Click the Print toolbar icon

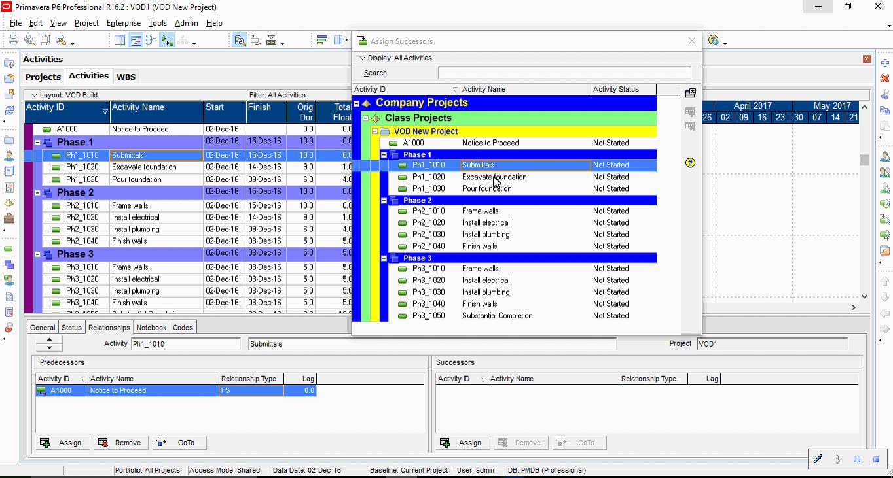click(13, 41)
